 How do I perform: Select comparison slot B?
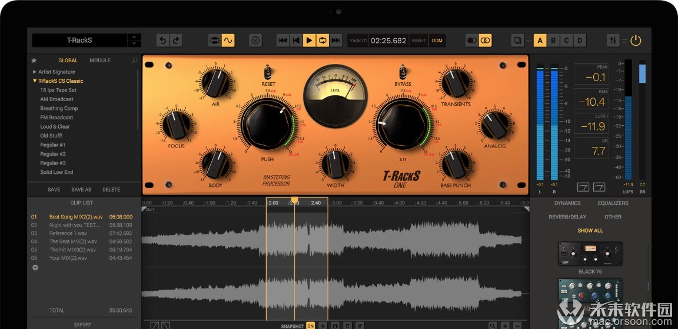point(553,41)
